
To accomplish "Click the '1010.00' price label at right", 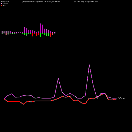I will click(x=121, y=98).
